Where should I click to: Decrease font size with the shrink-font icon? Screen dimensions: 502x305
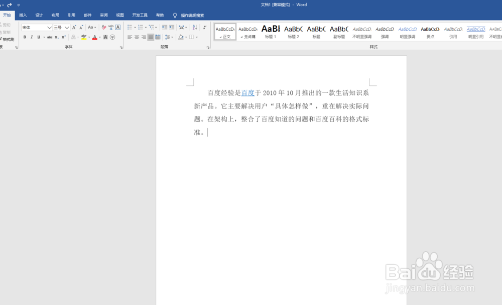(x=81, y=28)
